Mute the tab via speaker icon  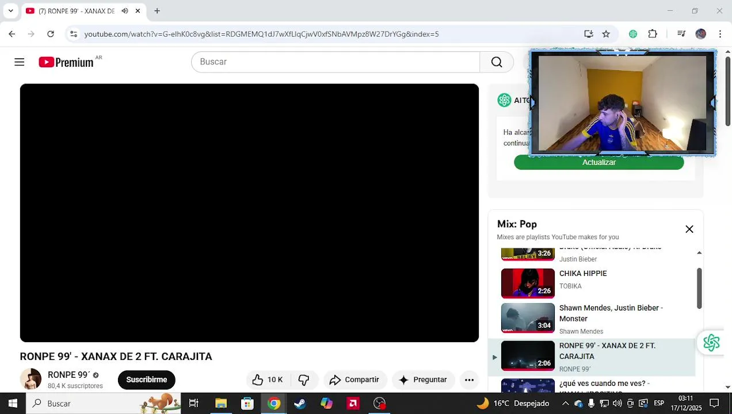point(125,11)
